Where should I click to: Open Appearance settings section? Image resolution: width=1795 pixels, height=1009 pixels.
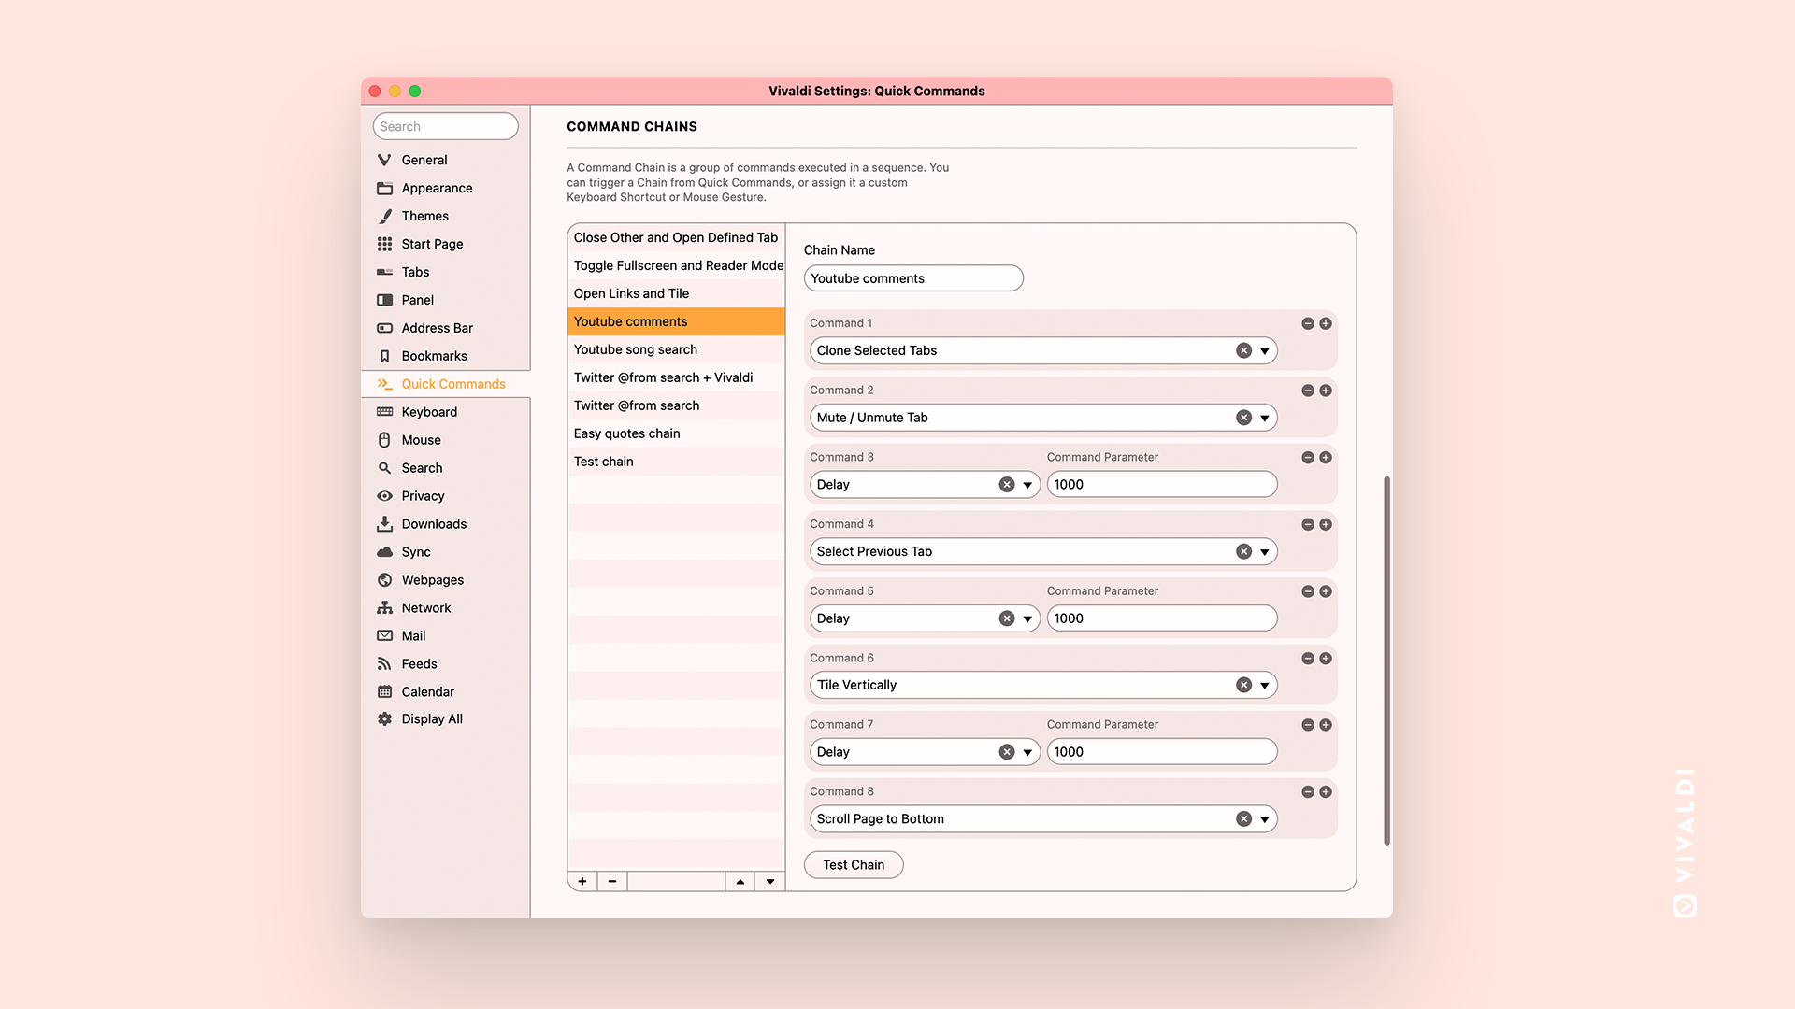(x=446, y=188)
